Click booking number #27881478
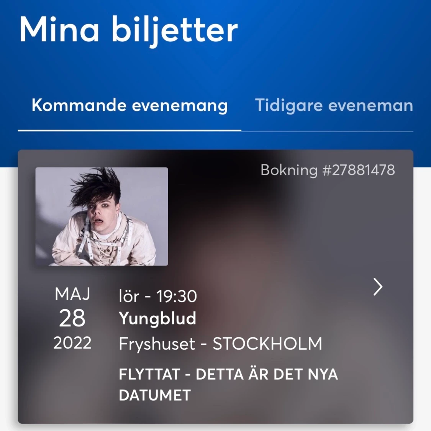The height and width of the screenshot is (431, 431). [x=328, y=170]
